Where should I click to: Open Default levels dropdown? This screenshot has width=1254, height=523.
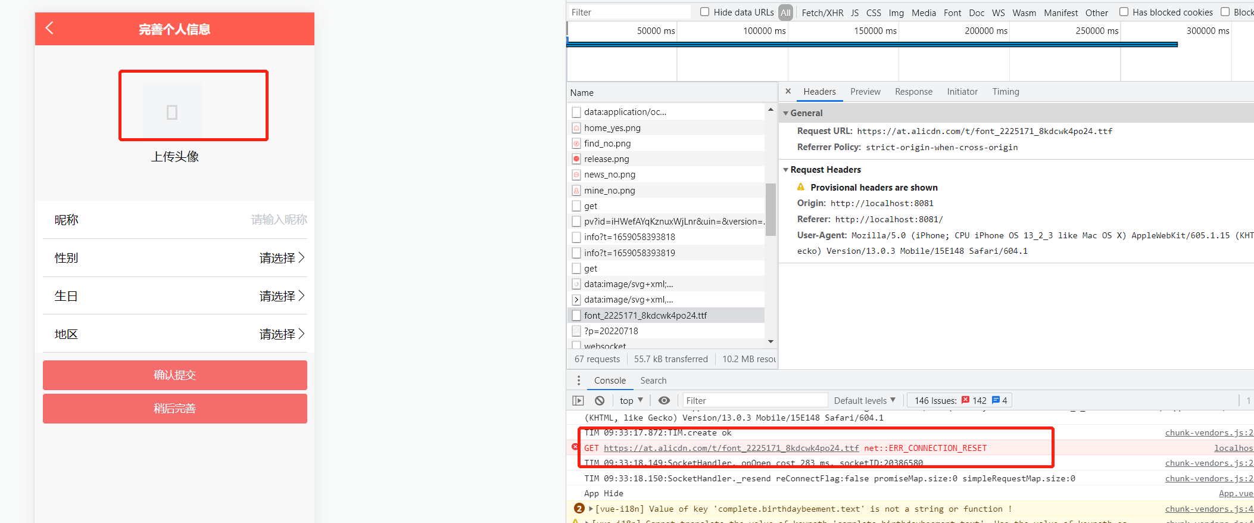(x=865, y=400)
